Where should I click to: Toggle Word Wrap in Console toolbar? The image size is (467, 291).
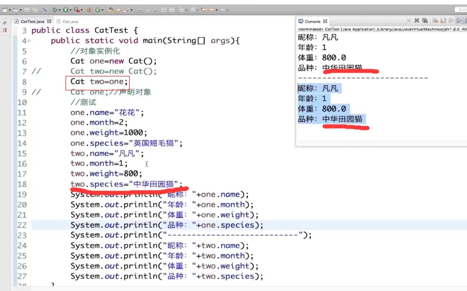(x=451, y=21)
